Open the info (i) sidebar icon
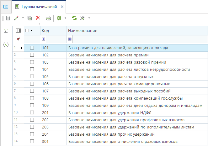Image resolution: width=208 pixels, height=146 pixels. [x=6, y=45]
